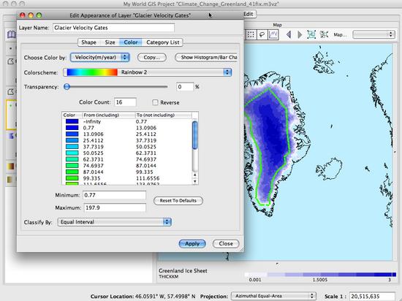Screen dimensions: 402x301
Task: Enable the Reverse color checkbox
Action: click(x=155, y=102)
